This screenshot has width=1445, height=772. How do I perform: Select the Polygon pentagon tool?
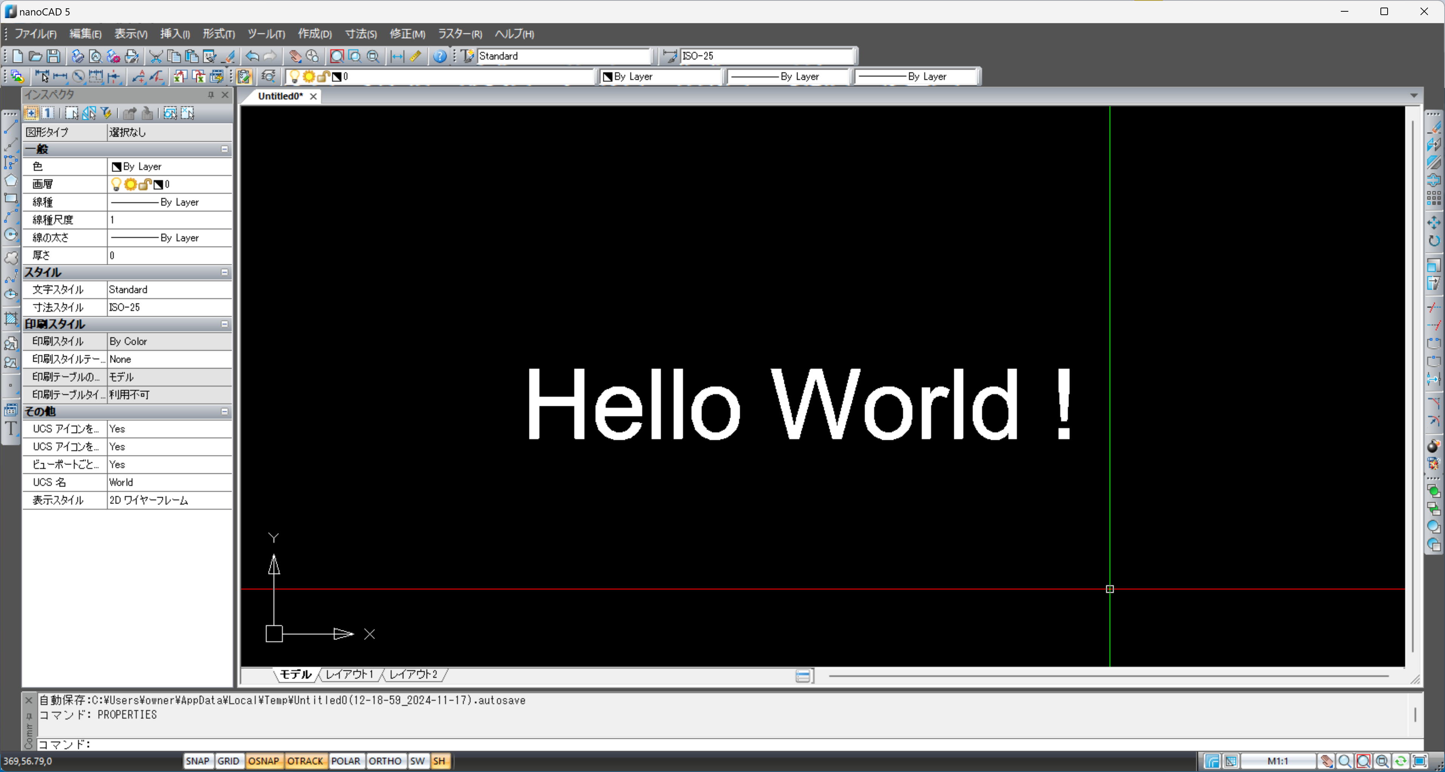(11, 180)
